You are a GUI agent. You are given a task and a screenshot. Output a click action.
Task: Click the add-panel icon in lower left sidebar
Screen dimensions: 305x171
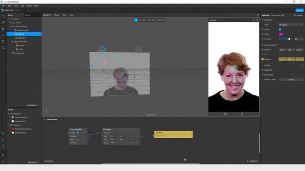click(x=3, y=133)
